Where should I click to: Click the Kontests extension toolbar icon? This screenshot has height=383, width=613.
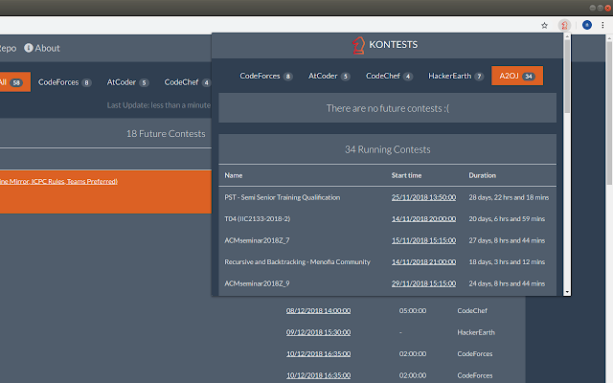(564, 26)
